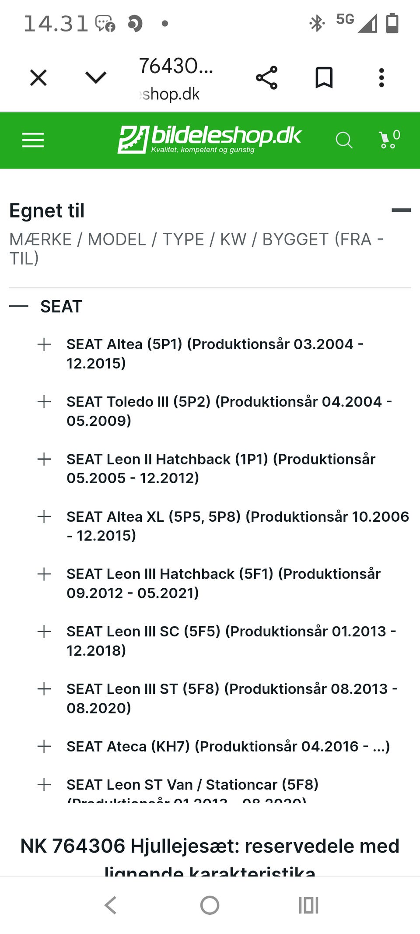420x934 pixels.
Task: Bookmark this page
Action: pos(324,78)
